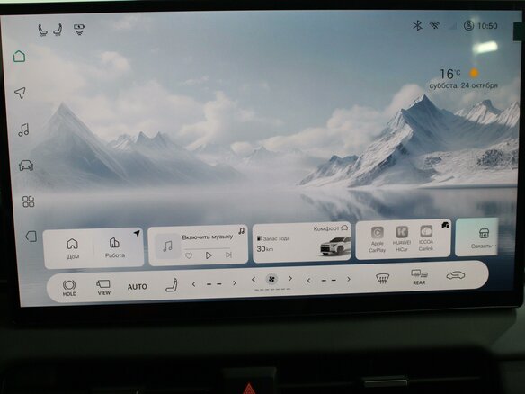
Task: Navigate to Работа destination
Action: [x=115, y=247]
